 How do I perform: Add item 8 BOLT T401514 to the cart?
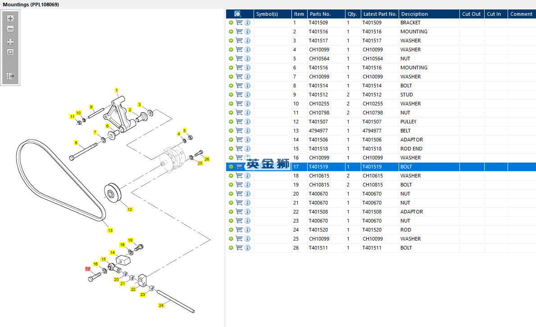239,86
